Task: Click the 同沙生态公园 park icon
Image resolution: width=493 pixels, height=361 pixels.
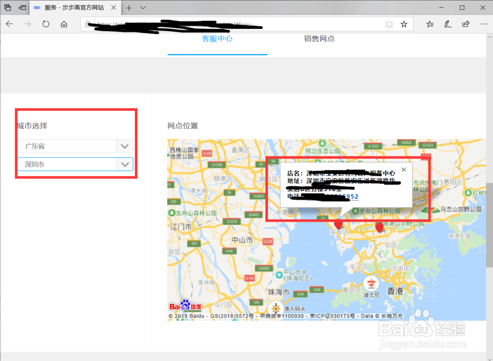Action: [322, 143]
